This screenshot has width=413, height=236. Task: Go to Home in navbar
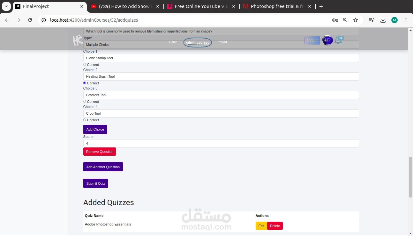coord(173,42)
